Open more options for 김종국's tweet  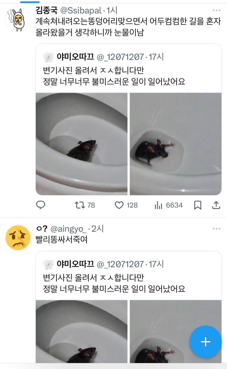[216, 10]
